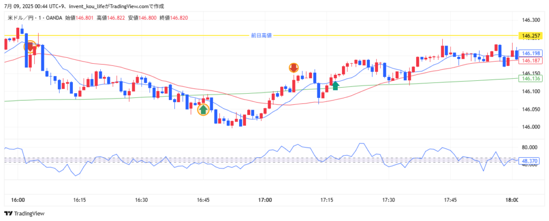Click the 17:30 time axis label

[x=389, y=200]
